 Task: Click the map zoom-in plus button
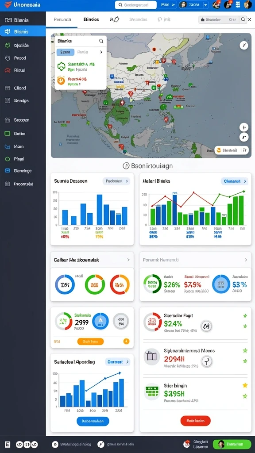(244, 127)
